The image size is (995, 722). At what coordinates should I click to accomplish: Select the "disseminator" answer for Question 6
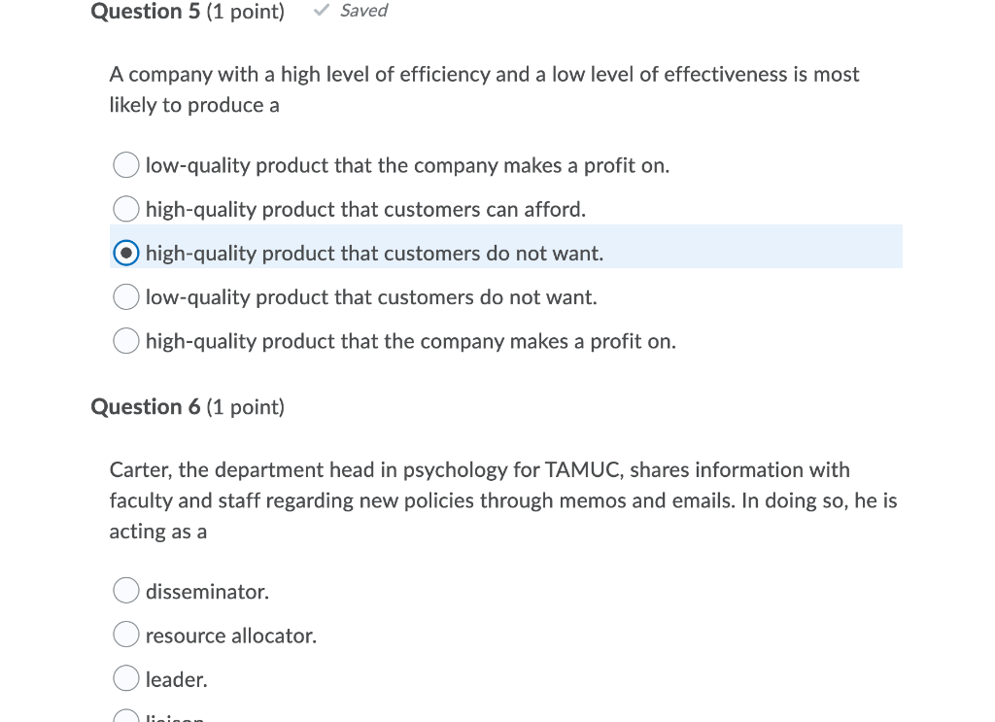[x=125, y=590]
